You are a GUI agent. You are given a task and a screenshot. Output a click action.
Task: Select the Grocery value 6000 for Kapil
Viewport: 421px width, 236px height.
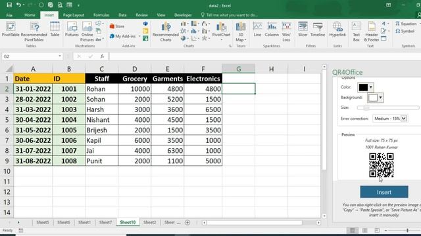click(134, 140)
